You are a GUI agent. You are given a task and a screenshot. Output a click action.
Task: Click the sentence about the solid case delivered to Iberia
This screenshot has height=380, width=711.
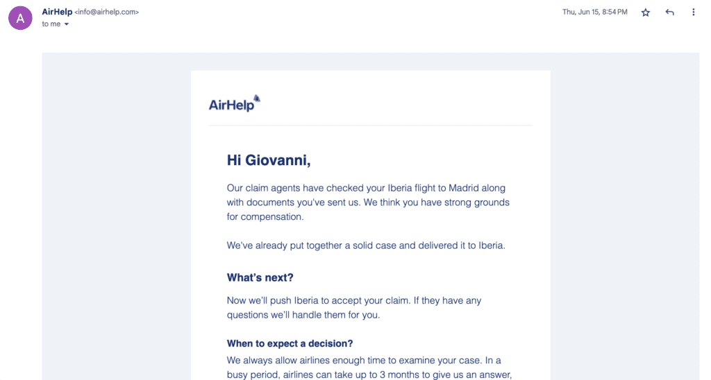[366, 245]
